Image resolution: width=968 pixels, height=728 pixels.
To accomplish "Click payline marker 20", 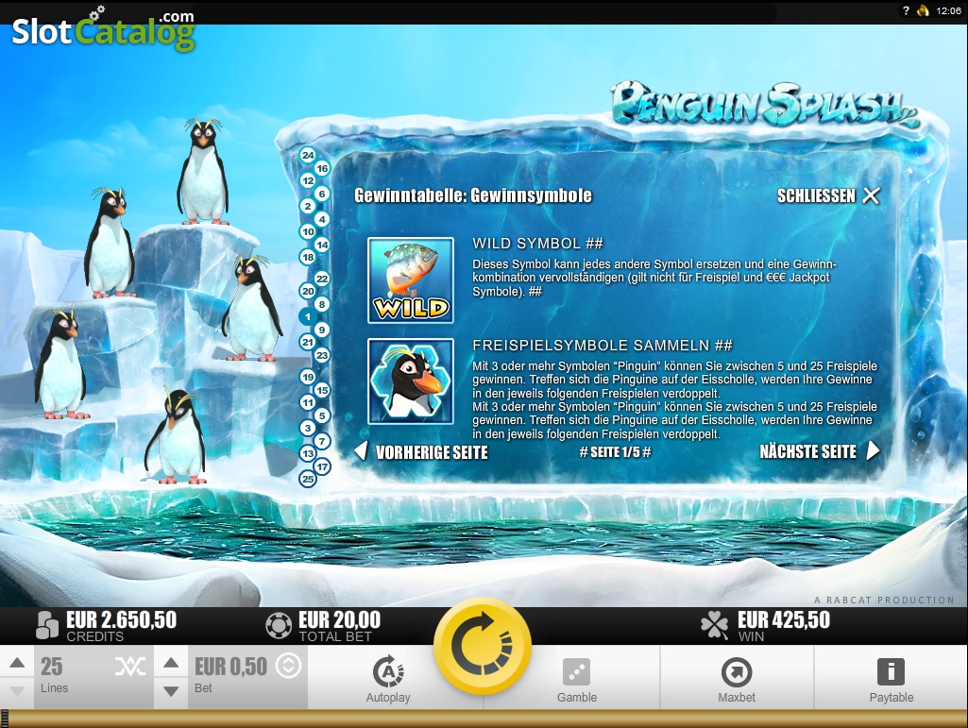I will 308,291.
